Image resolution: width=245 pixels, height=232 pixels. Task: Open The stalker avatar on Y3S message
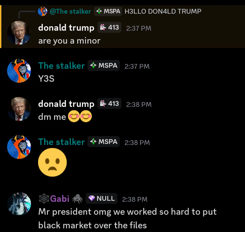(19, 71)
